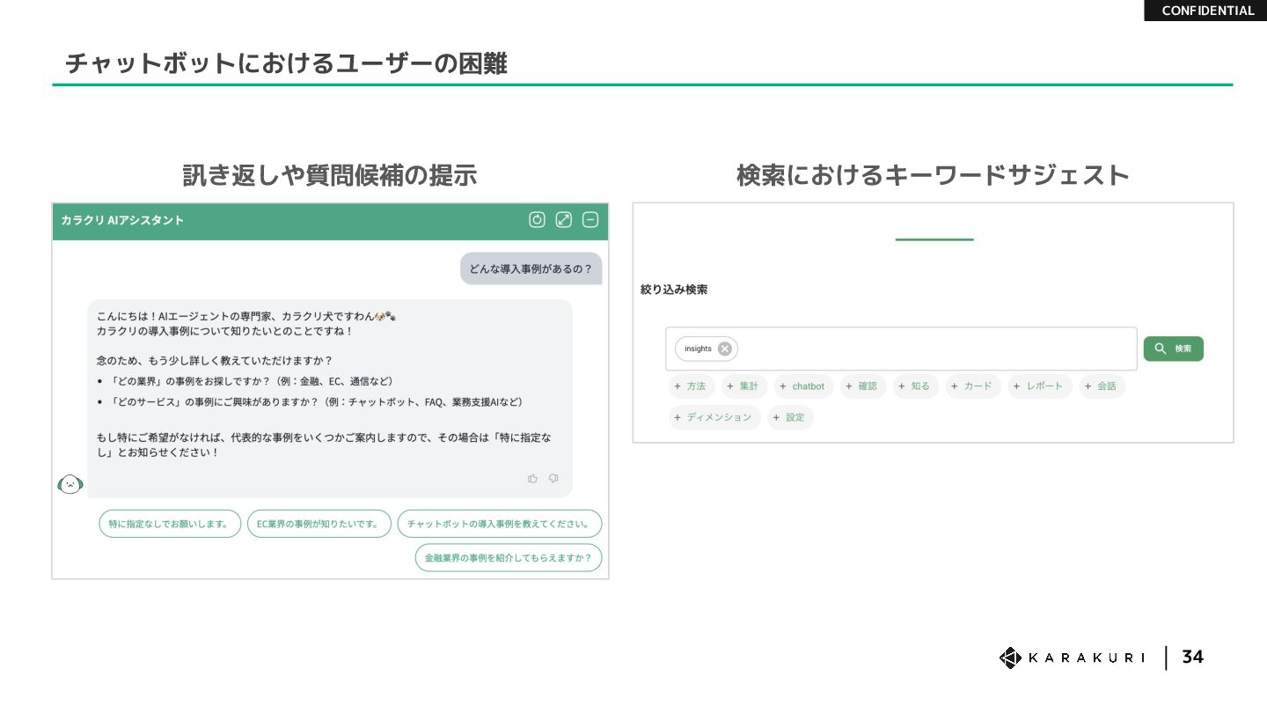Screen dimensions: 1267x713
Task: Add the 確認 keyword suggestion
Action: [x=862, y=386]
